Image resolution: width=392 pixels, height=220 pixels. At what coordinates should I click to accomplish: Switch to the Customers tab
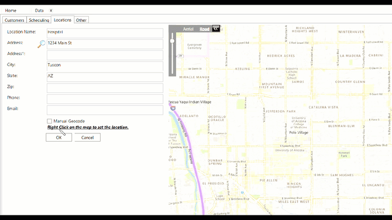(15, 20)
